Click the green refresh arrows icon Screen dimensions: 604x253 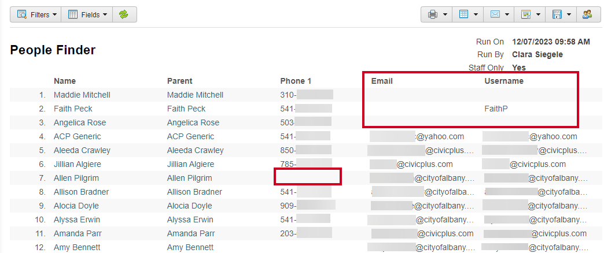(x=123, y=14)
